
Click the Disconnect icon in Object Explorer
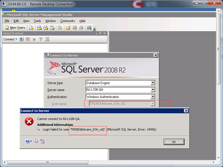pos(28,39)
